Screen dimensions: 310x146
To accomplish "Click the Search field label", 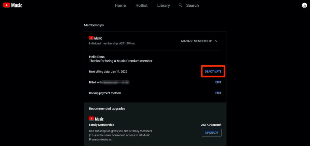I will 192,5.
